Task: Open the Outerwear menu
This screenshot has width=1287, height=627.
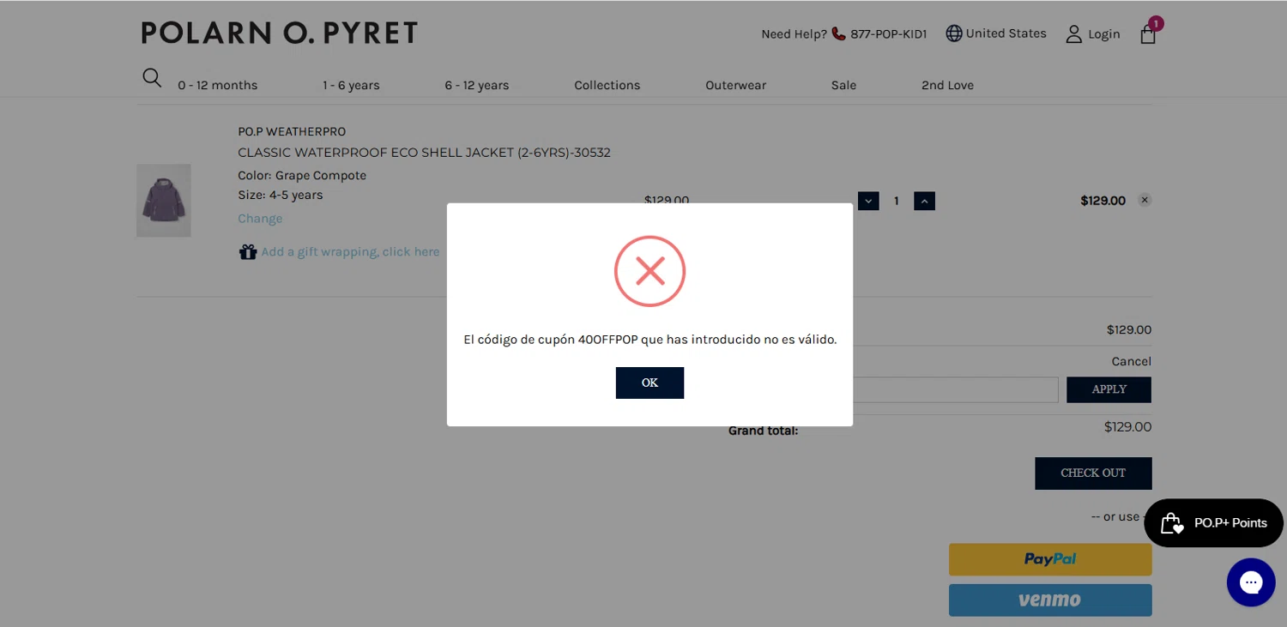Action: point(735,85)
